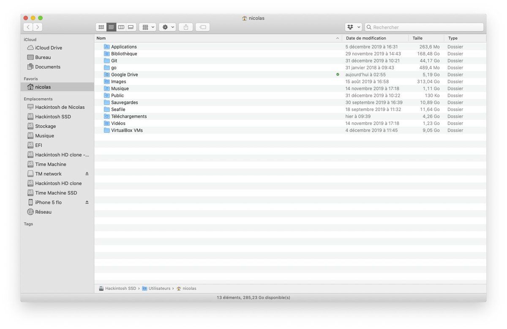Click the Share toolbar icon
507x329 pixels.
click(186, 27)
